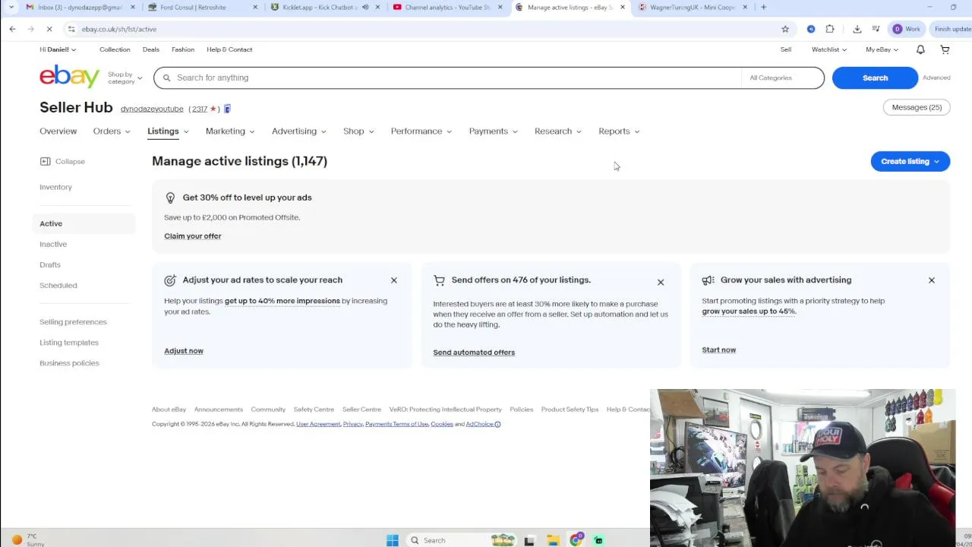Click the seller badge icon after feedback score
The height and width of the screenshot is (547, 972).
pos(227,109)
